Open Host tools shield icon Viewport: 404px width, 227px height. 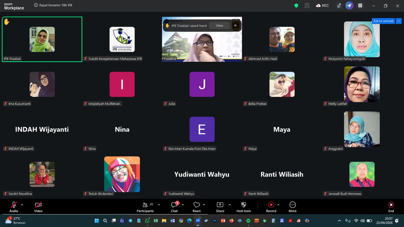(244, 207)
